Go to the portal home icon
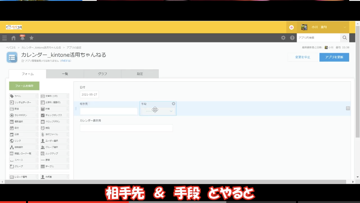The height and width of the screenshot is (203, 360). 13,38
